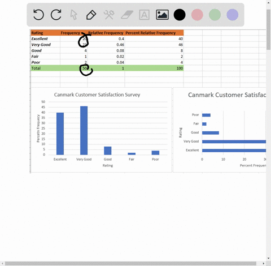Click the horizontal scrollbar track

[133, 263]
